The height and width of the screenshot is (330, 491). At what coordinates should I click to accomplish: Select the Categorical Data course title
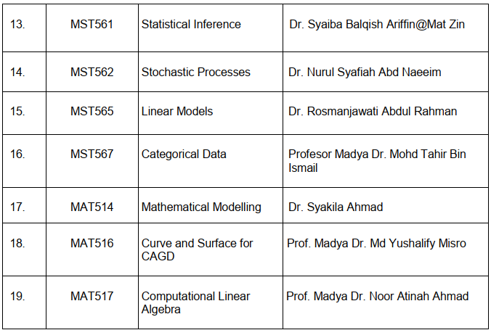pyautogui.click(x=184, y=154)
